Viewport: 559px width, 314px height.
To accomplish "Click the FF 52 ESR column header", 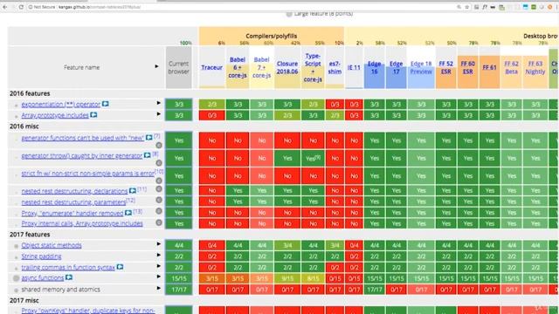I will (x=446, y=67).
